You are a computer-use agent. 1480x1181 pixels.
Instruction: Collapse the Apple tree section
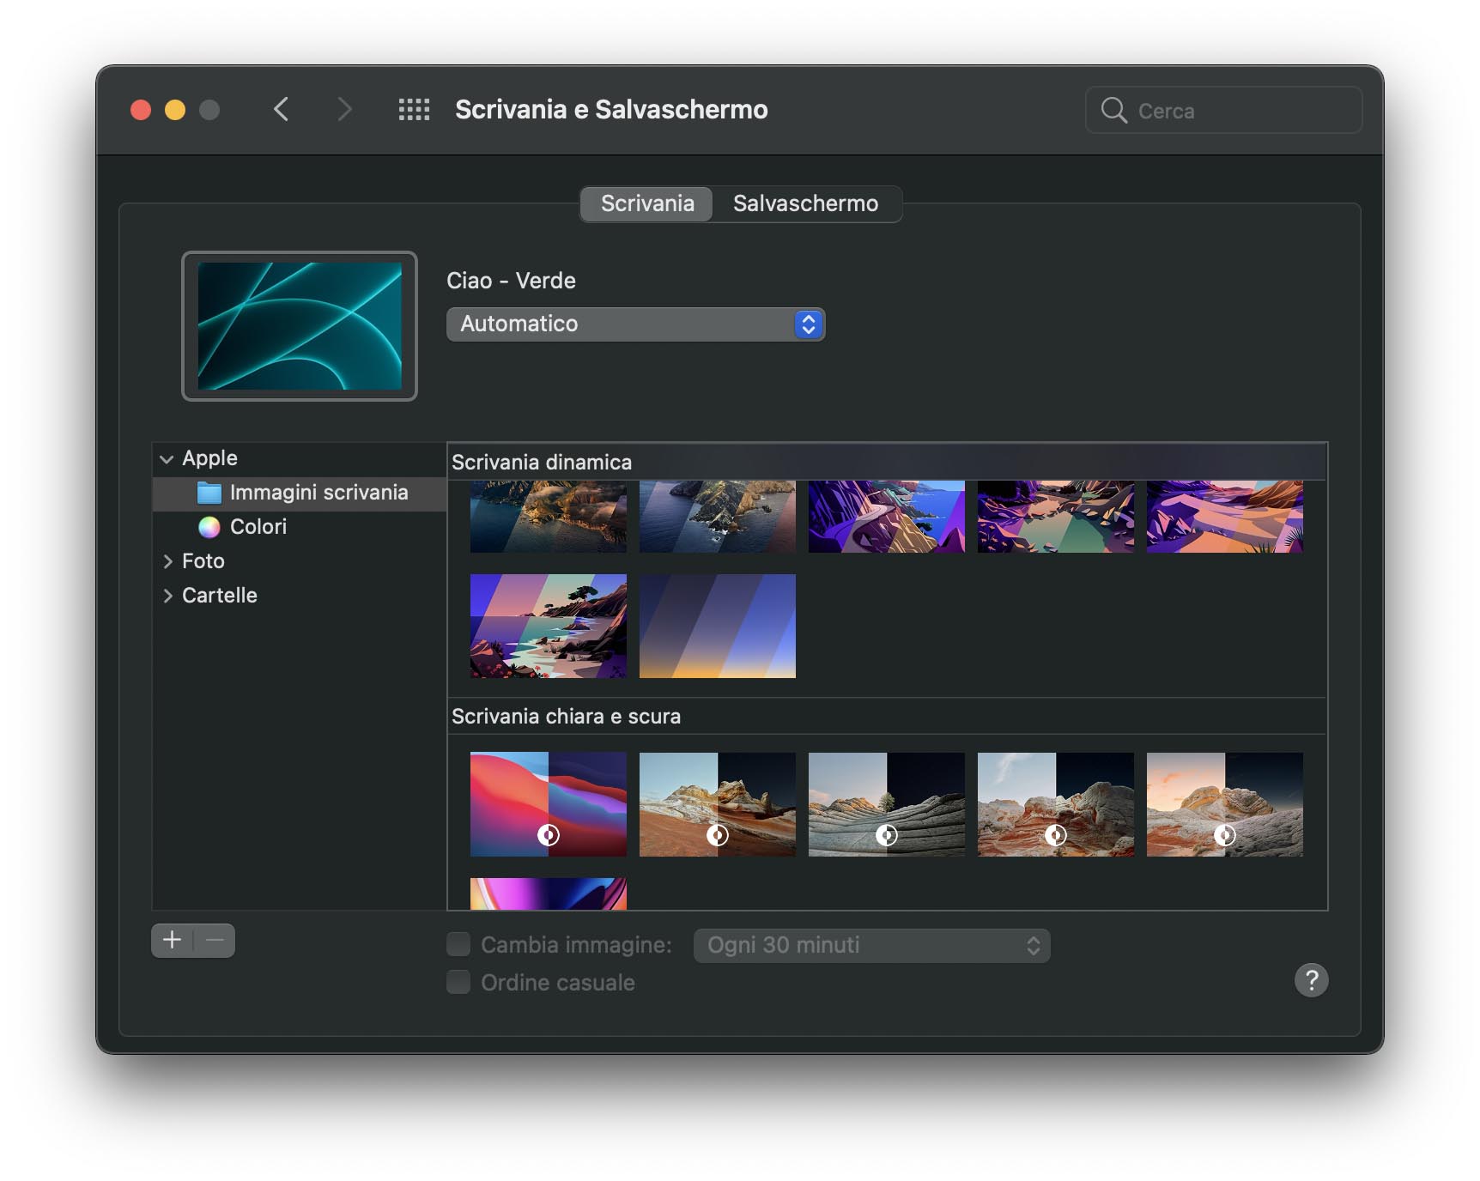click(167, 459)
